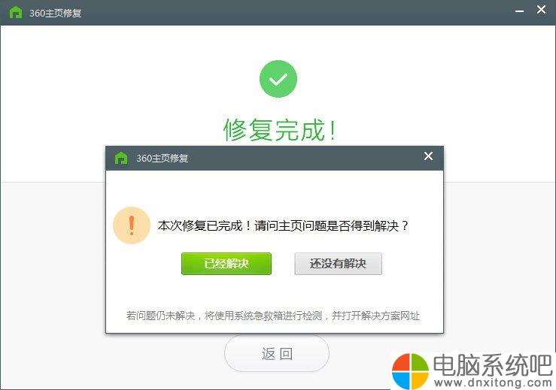
Task: Click the green checkmark success icon
Action: coord(278,79)
